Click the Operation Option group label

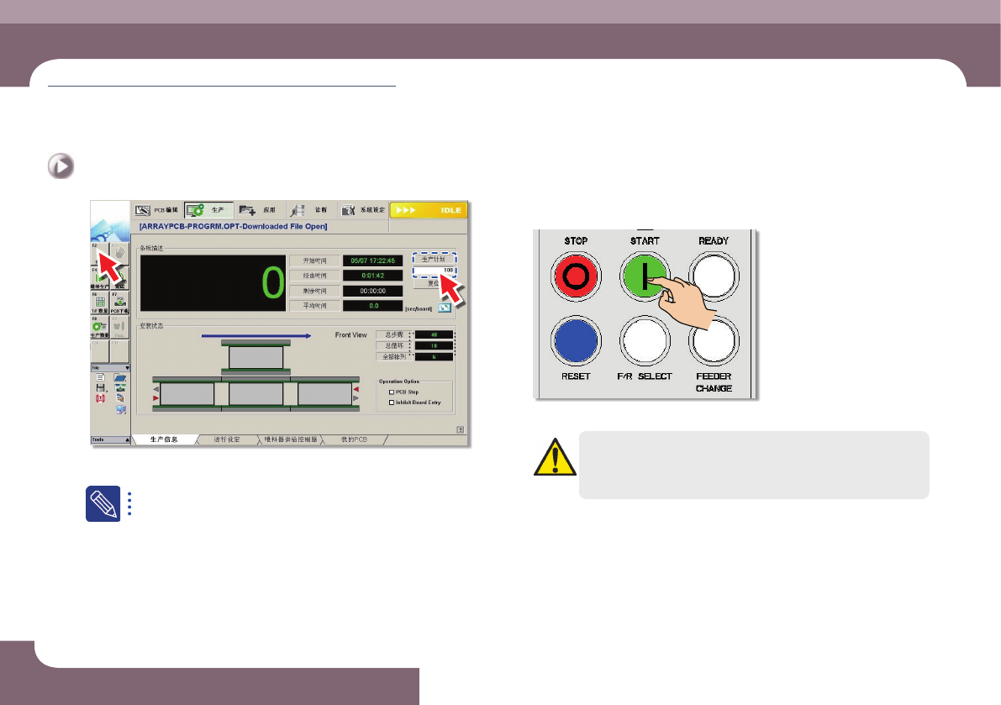(399, 381)
